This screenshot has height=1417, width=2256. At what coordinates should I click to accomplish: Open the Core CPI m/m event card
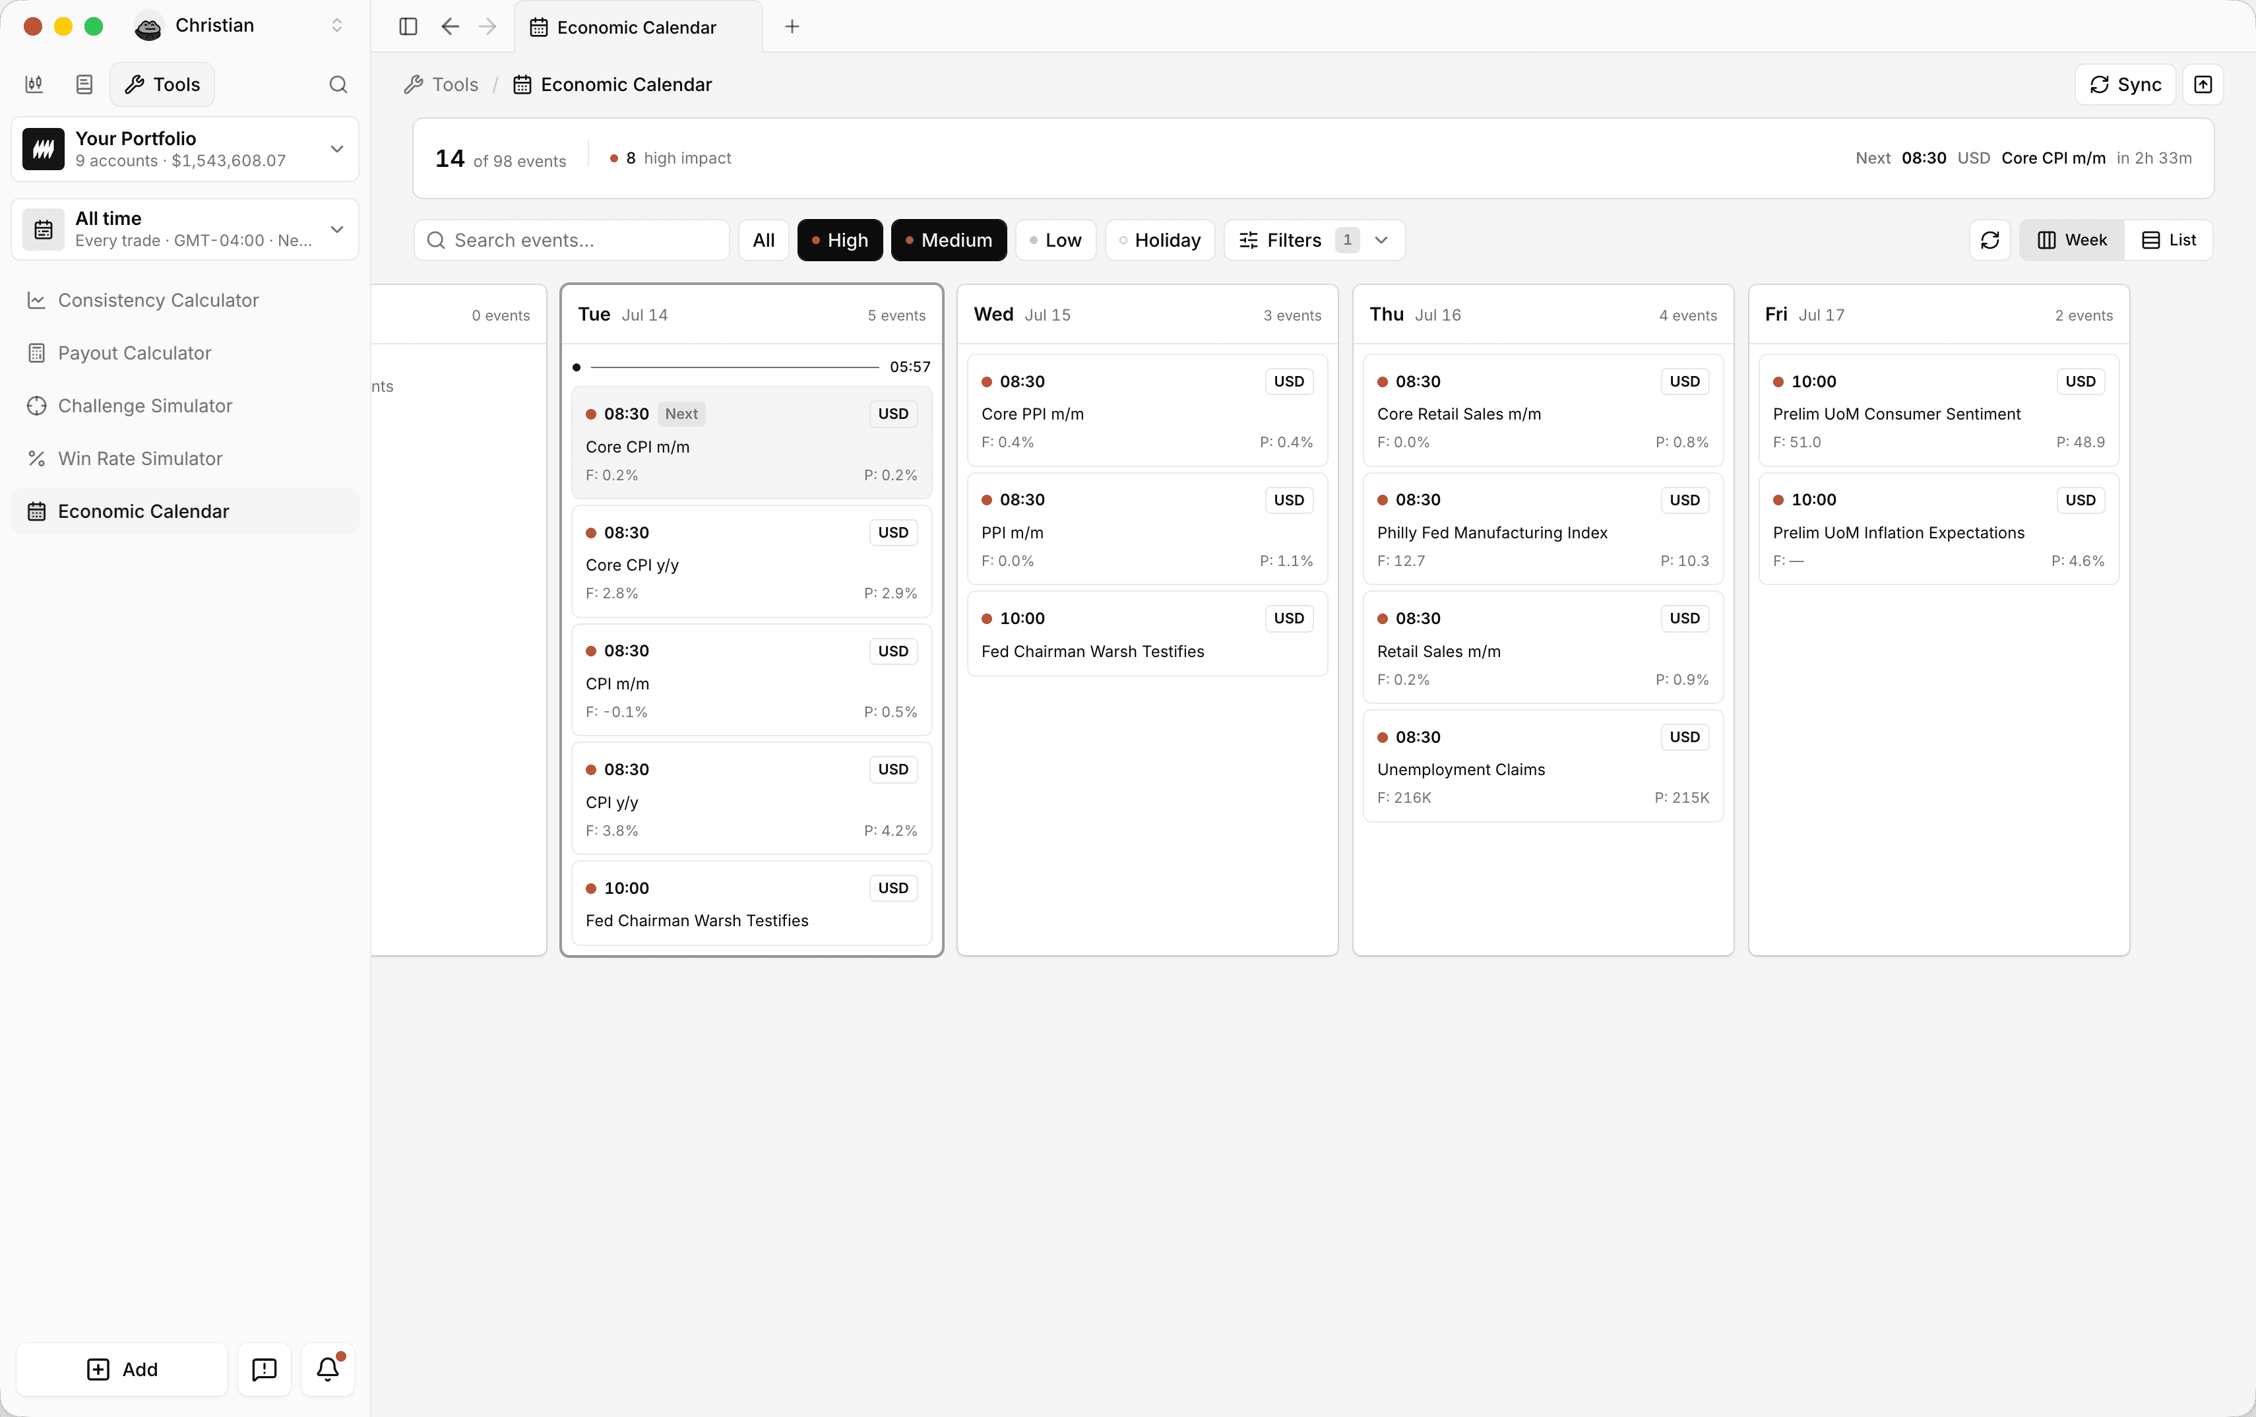coord(751,443)
